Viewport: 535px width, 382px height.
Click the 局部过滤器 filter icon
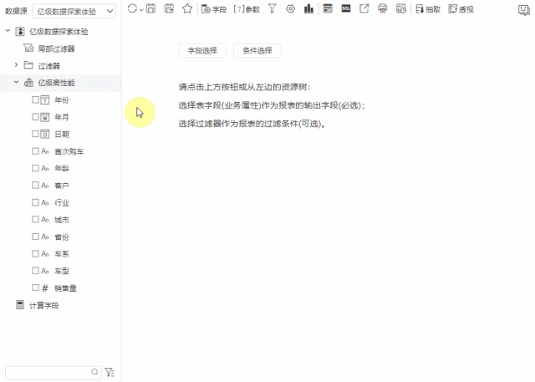tap(28, 48)
